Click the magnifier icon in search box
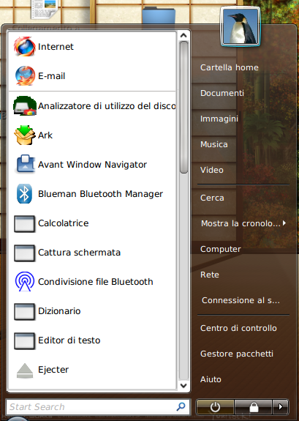This screenshot has height=421, width=299. 181,406
